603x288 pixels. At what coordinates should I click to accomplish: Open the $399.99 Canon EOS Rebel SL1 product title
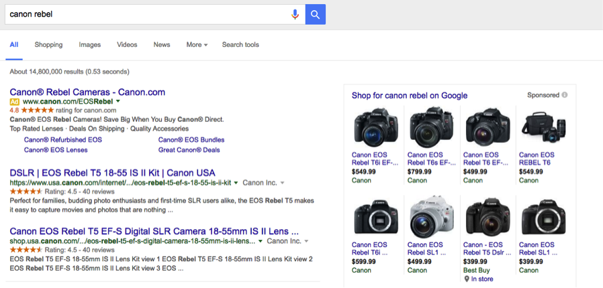[x=538, y=248]
